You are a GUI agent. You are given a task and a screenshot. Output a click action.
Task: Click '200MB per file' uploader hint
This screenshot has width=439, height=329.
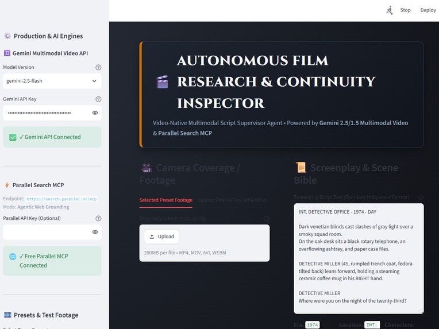(x=185, y=253)
